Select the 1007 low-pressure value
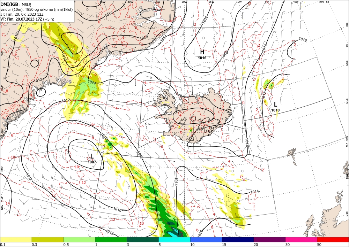349x247 pixels. pyautogui.click(x=92, y=162)
